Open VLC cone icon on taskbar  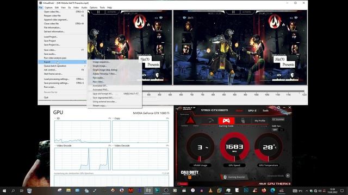(210, 190)
